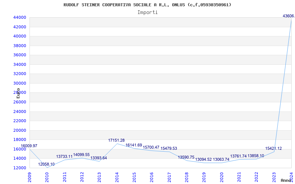Click the y-axis value 12000
Screen dimensions: 295x184
click(x=20, y=168)
